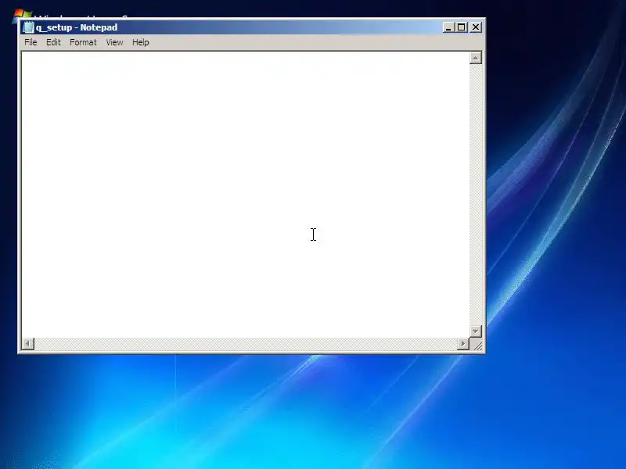Open the Edit menu

[x=53, y=42]
